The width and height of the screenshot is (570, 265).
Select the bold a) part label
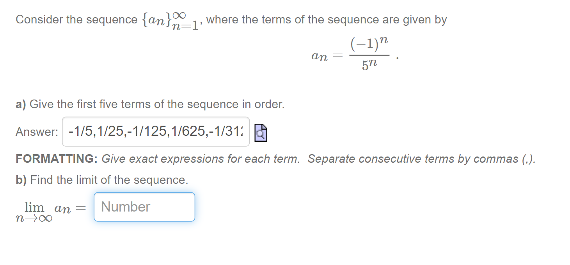(21, 105)
